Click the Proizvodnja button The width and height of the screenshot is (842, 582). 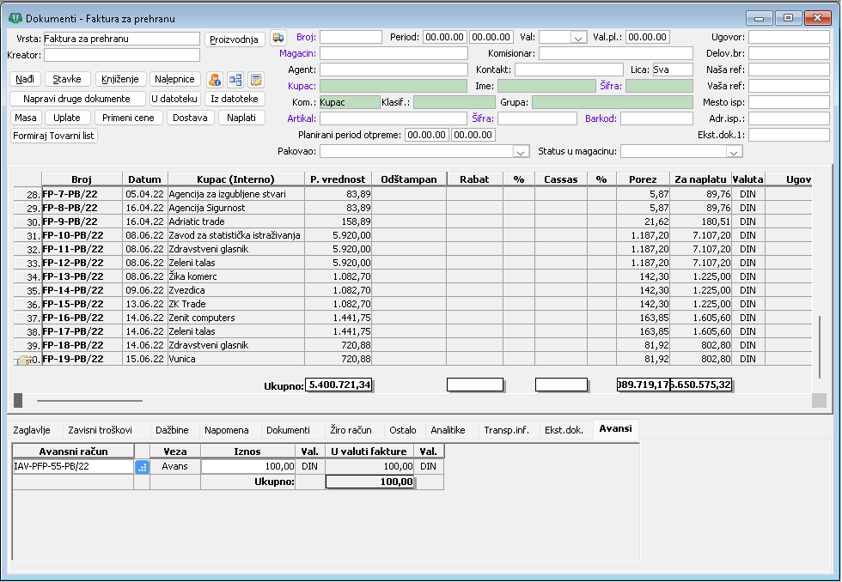click(x=234, y=39)
